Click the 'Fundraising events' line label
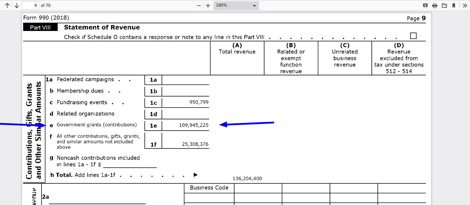 (82, 102)
